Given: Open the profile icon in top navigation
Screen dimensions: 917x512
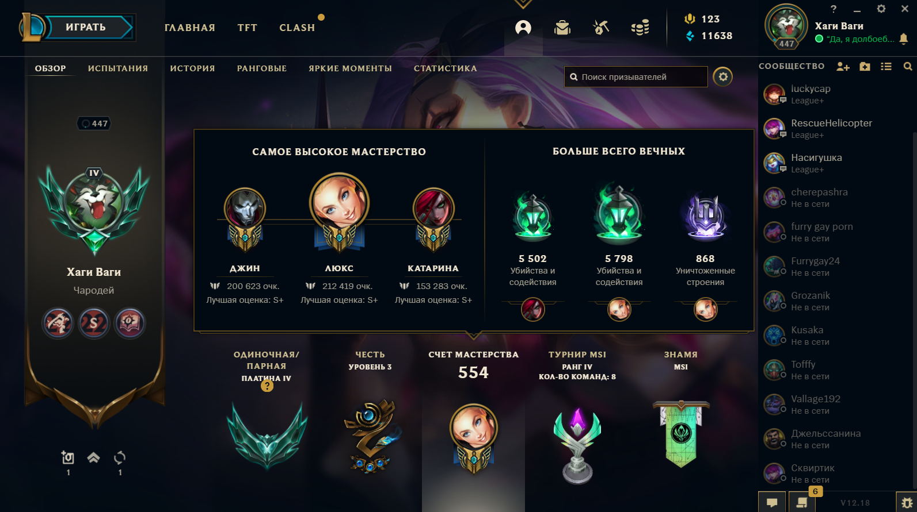Looking at the screenshot, I should (523, 28).
